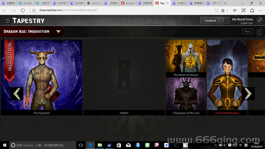Image resolution: width=265 pixels, height=149 pixels.
Task: Show hidden system tray icons
Action: click(x=216, y=145)
